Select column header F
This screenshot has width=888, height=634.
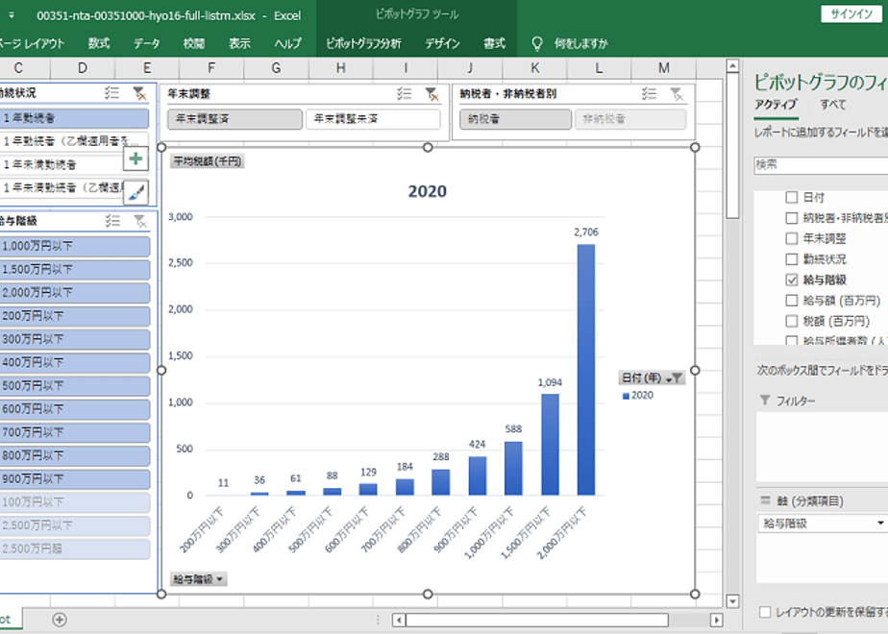pos(211,68)
